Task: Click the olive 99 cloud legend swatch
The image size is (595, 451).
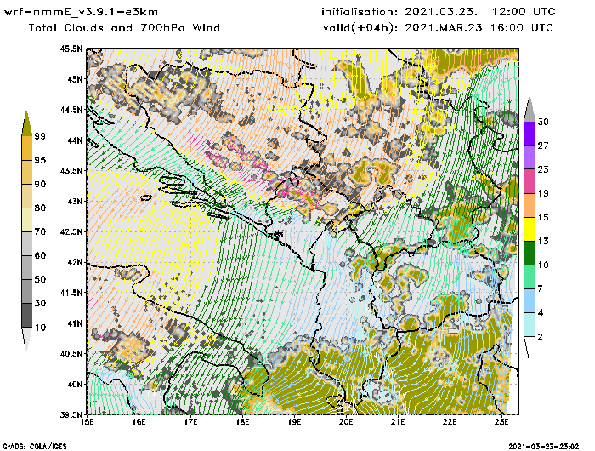Action: point(27,124)
